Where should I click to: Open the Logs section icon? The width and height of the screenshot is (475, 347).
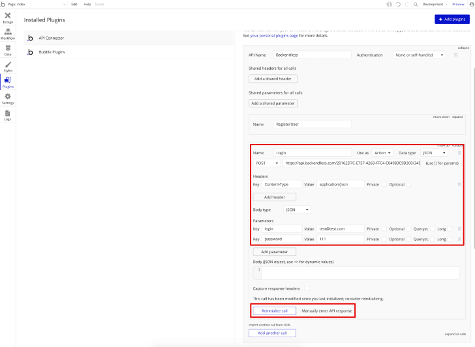8,115
